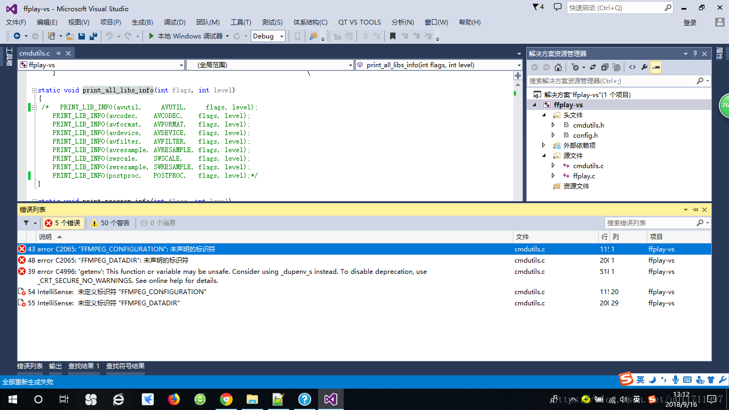Viewport: 729px width, 410px height.
Task: Open the QT VS TOOLS menu
Action: click(360, 22)
